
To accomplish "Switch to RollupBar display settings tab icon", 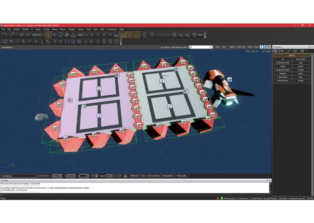I will pos(296,51).
